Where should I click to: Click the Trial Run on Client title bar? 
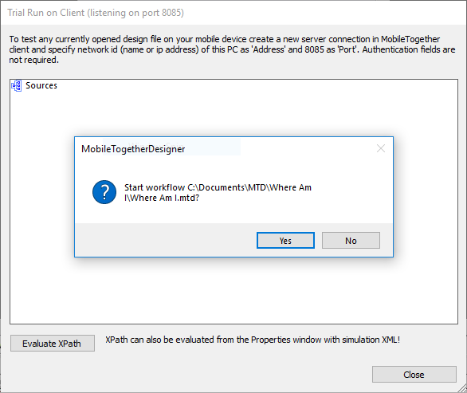coord(233,13)
